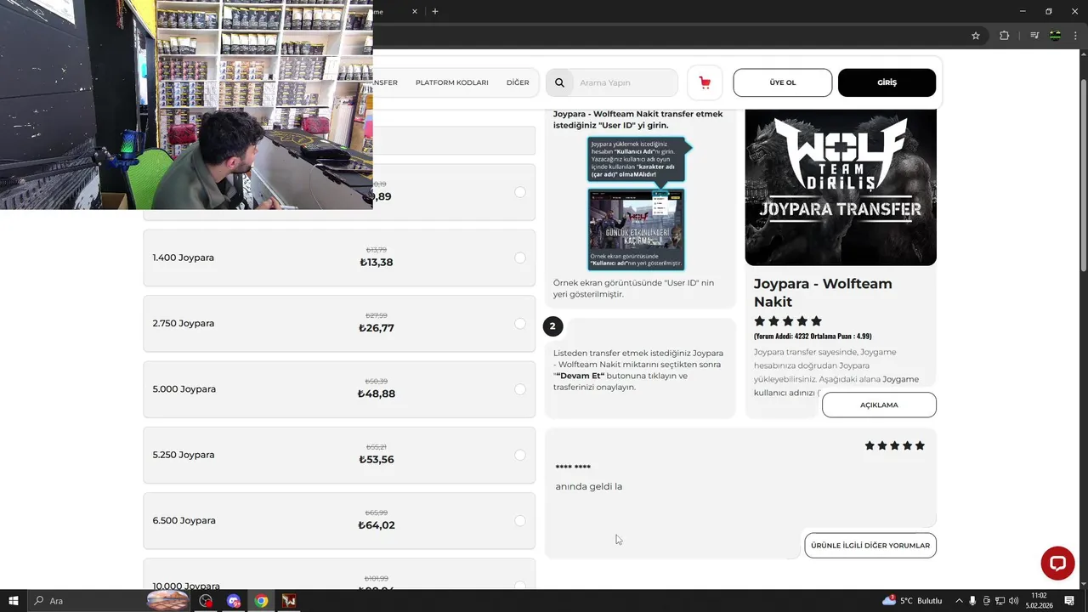Click the ÜYE OL button

click(783, 82)
